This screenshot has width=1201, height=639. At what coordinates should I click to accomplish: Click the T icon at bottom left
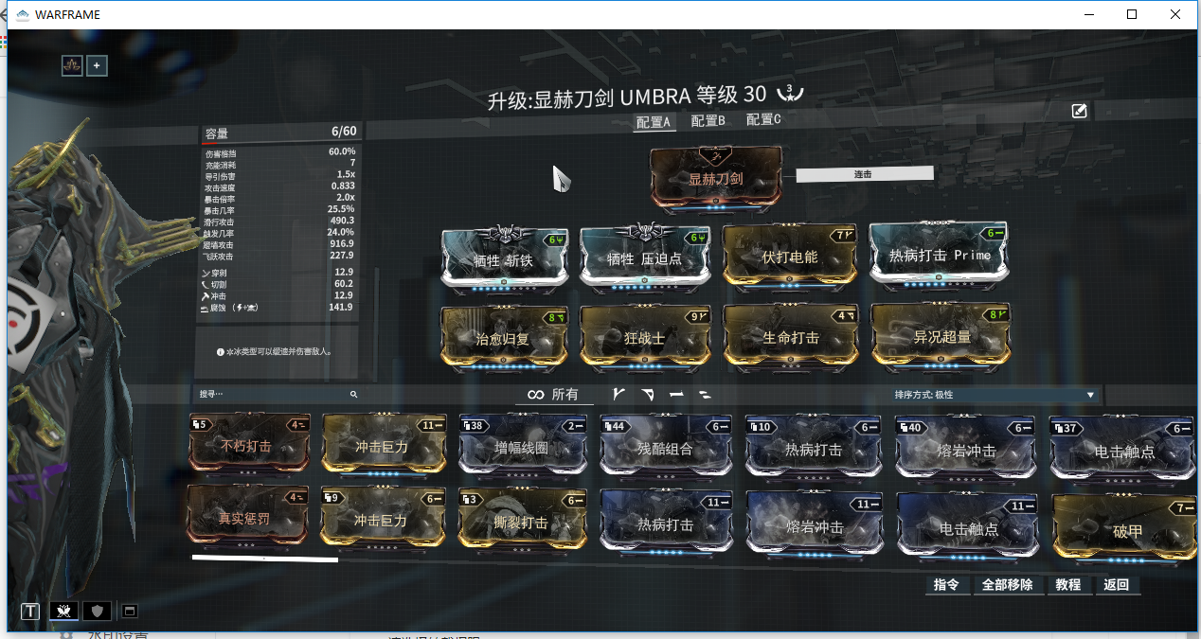point(30,611)
